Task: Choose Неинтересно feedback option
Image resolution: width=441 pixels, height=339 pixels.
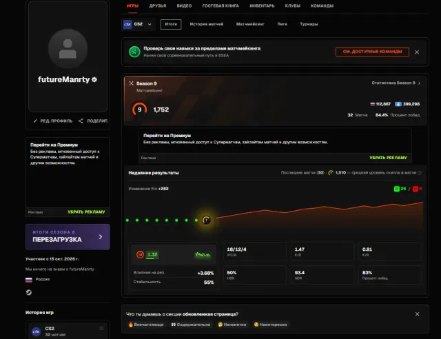Action: coord(270,325)
